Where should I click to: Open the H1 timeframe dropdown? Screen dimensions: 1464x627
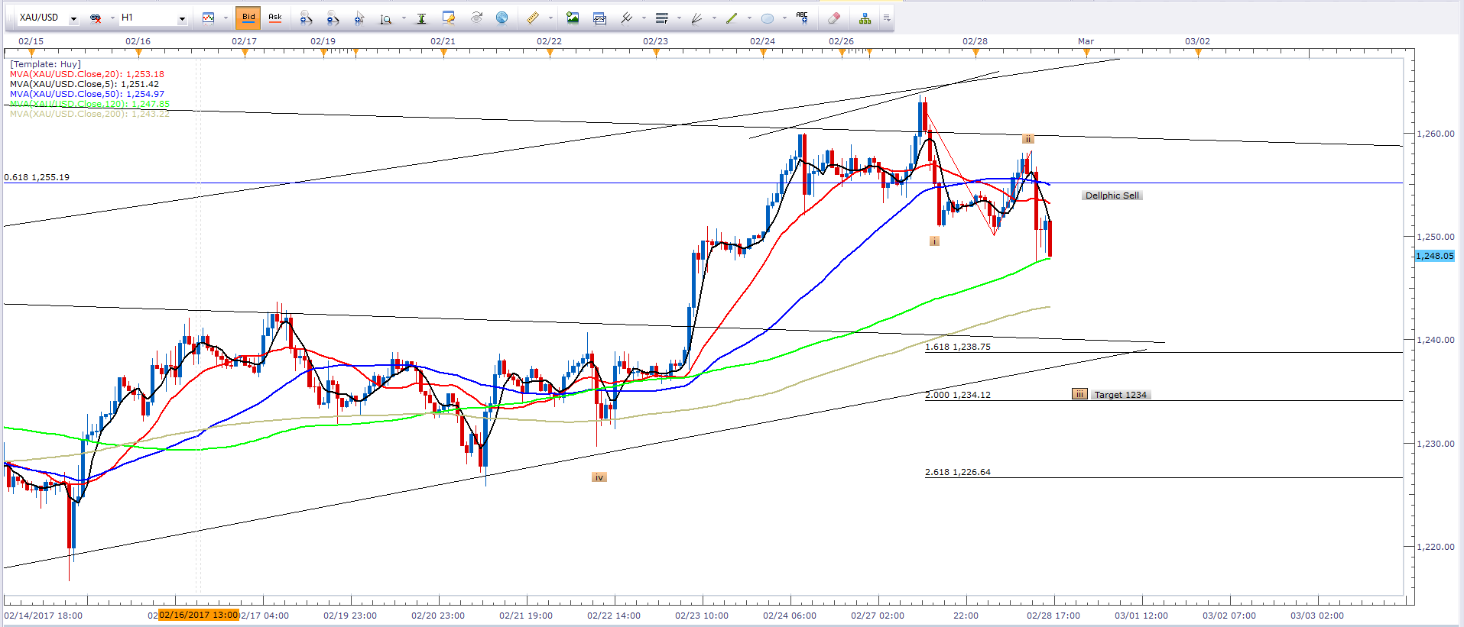coord(182,18)
